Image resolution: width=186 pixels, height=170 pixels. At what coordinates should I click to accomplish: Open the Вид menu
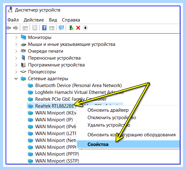(53, 20)
